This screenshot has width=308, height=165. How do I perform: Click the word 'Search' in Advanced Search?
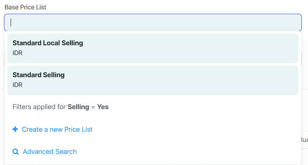(x=66, y=152)
